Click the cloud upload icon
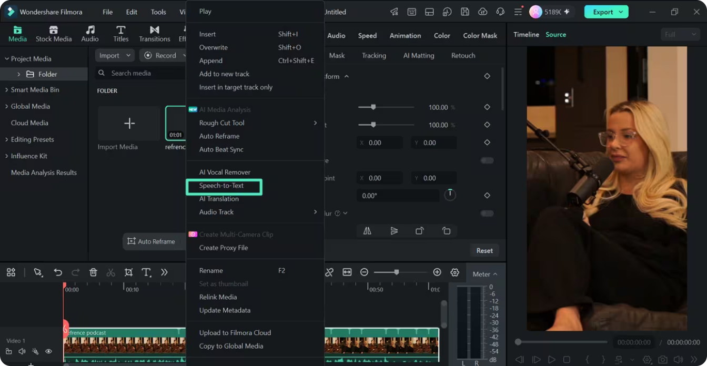 (x=483, y=12)
